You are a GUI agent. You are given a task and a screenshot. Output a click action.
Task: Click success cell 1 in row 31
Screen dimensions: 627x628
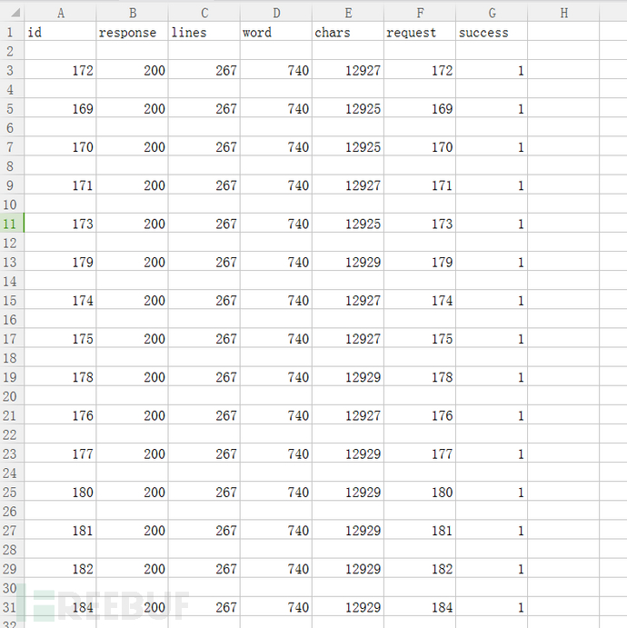point(492,607)
